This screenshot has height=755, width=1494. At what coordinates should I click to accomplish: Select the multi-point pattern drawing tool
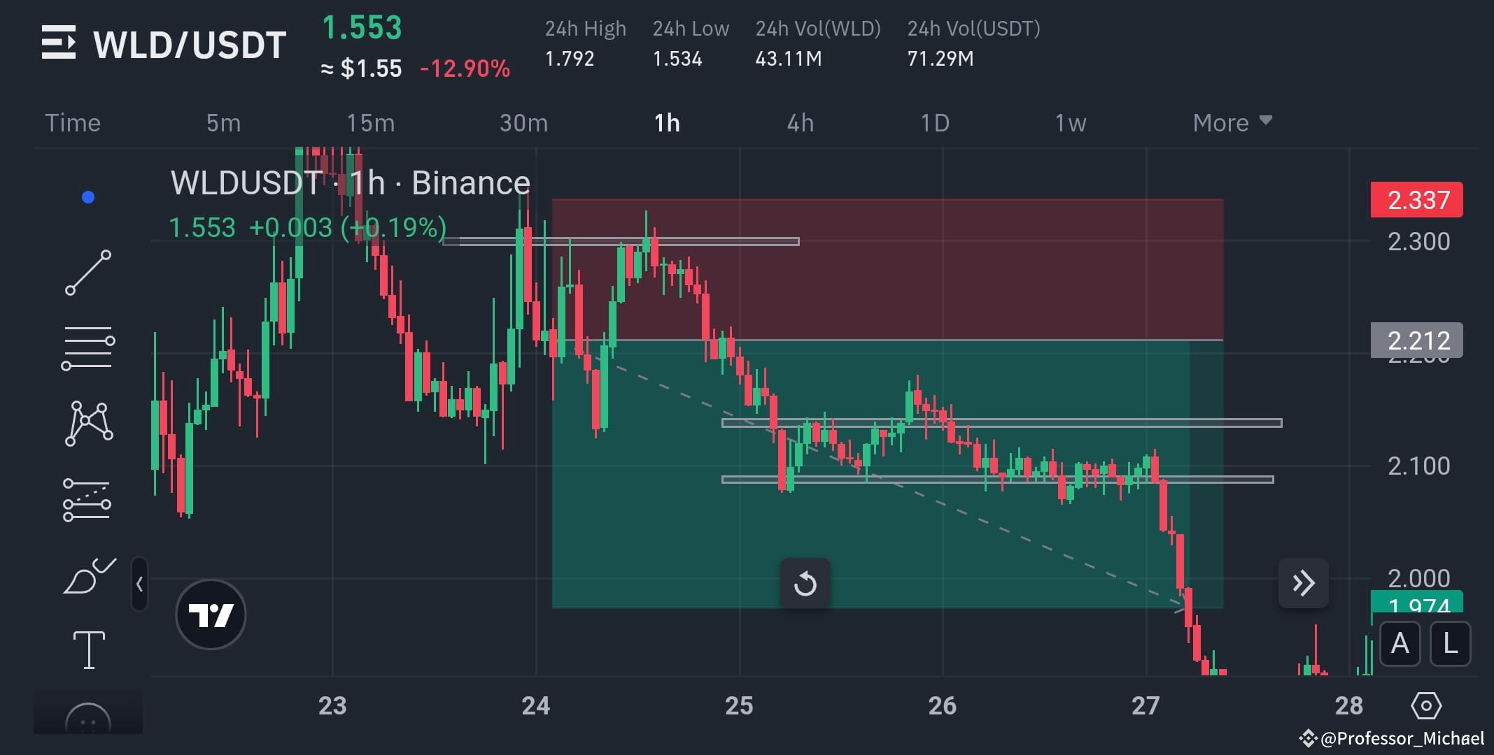click(89, 424)
